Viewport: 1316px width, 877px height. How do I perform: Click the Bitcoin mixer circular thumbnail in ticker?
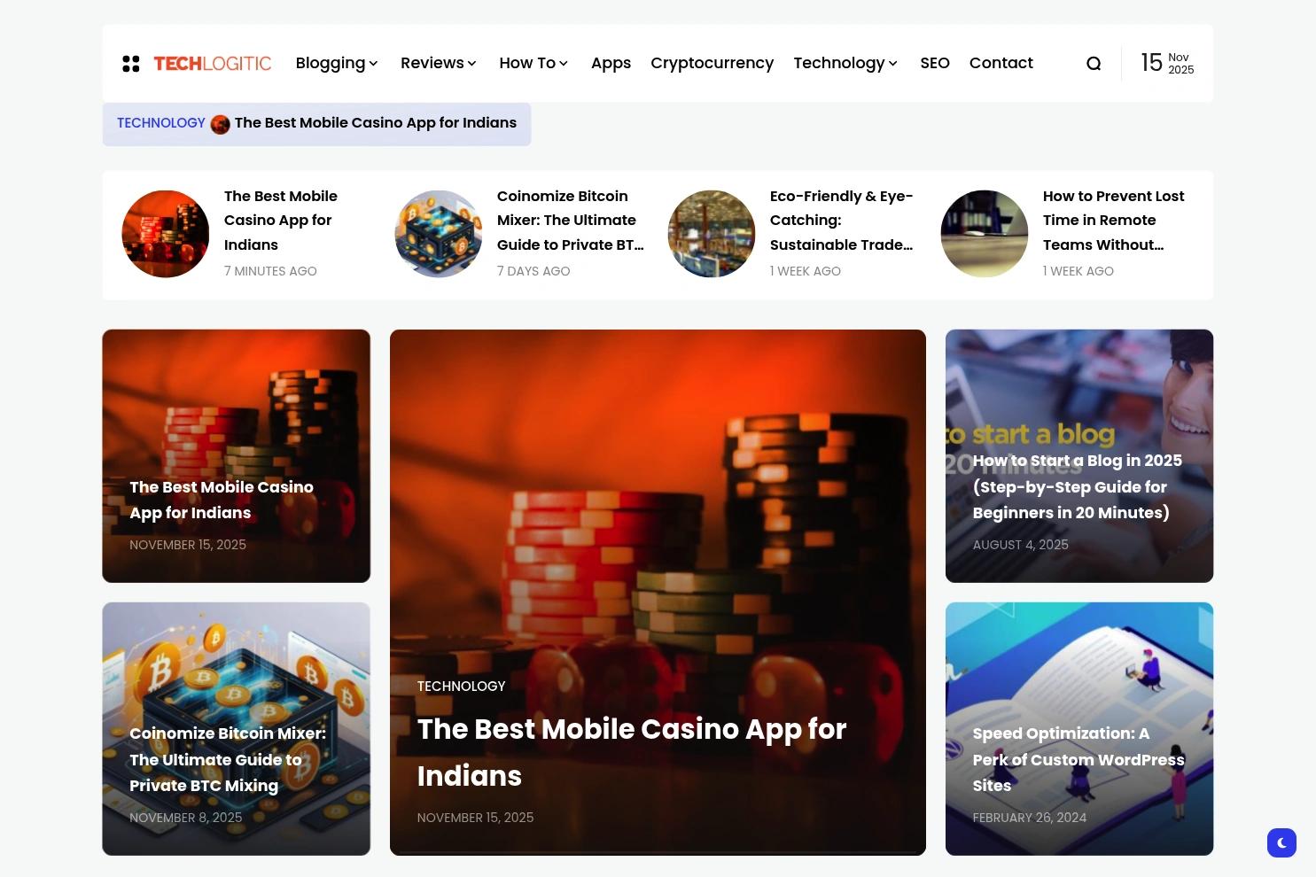(x=438, y=233)
